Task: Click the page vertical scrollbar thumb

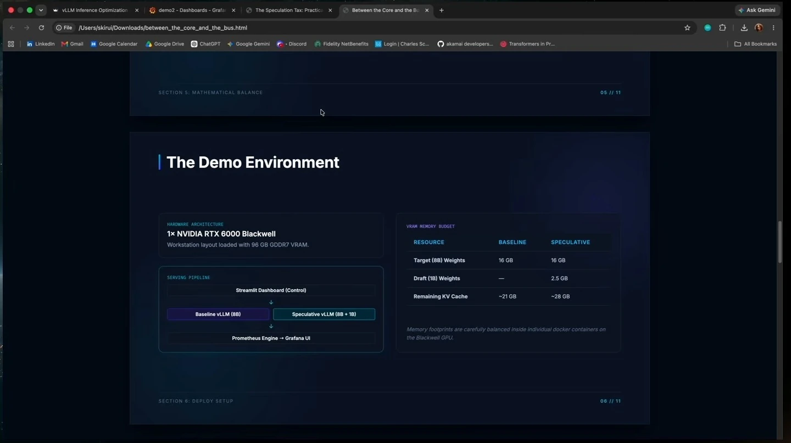Action: click(x=779, y=242)
